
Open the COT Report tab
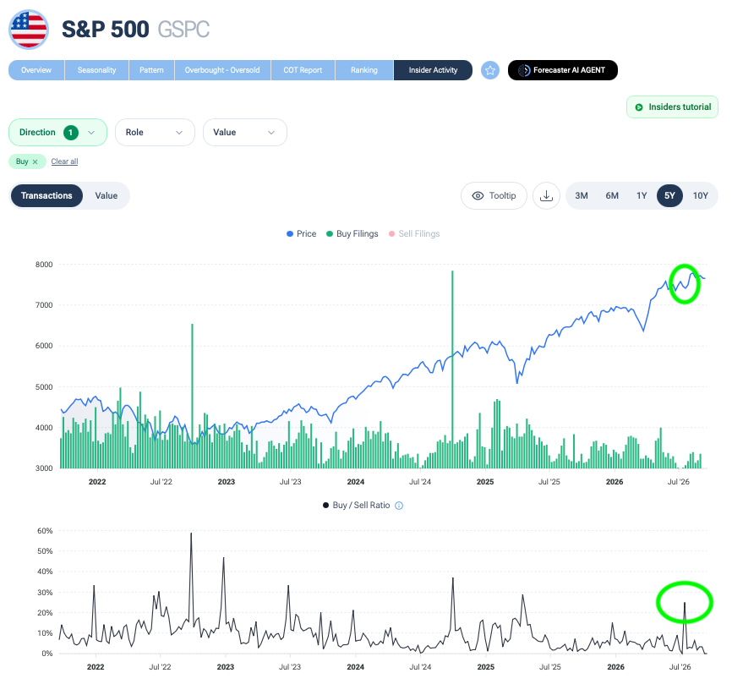[303, 70]
